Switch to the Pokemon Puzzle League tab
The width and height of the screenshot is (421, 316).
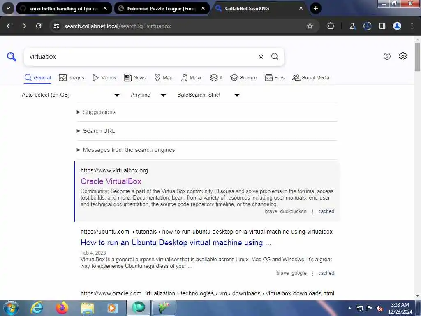pos(162,9)
